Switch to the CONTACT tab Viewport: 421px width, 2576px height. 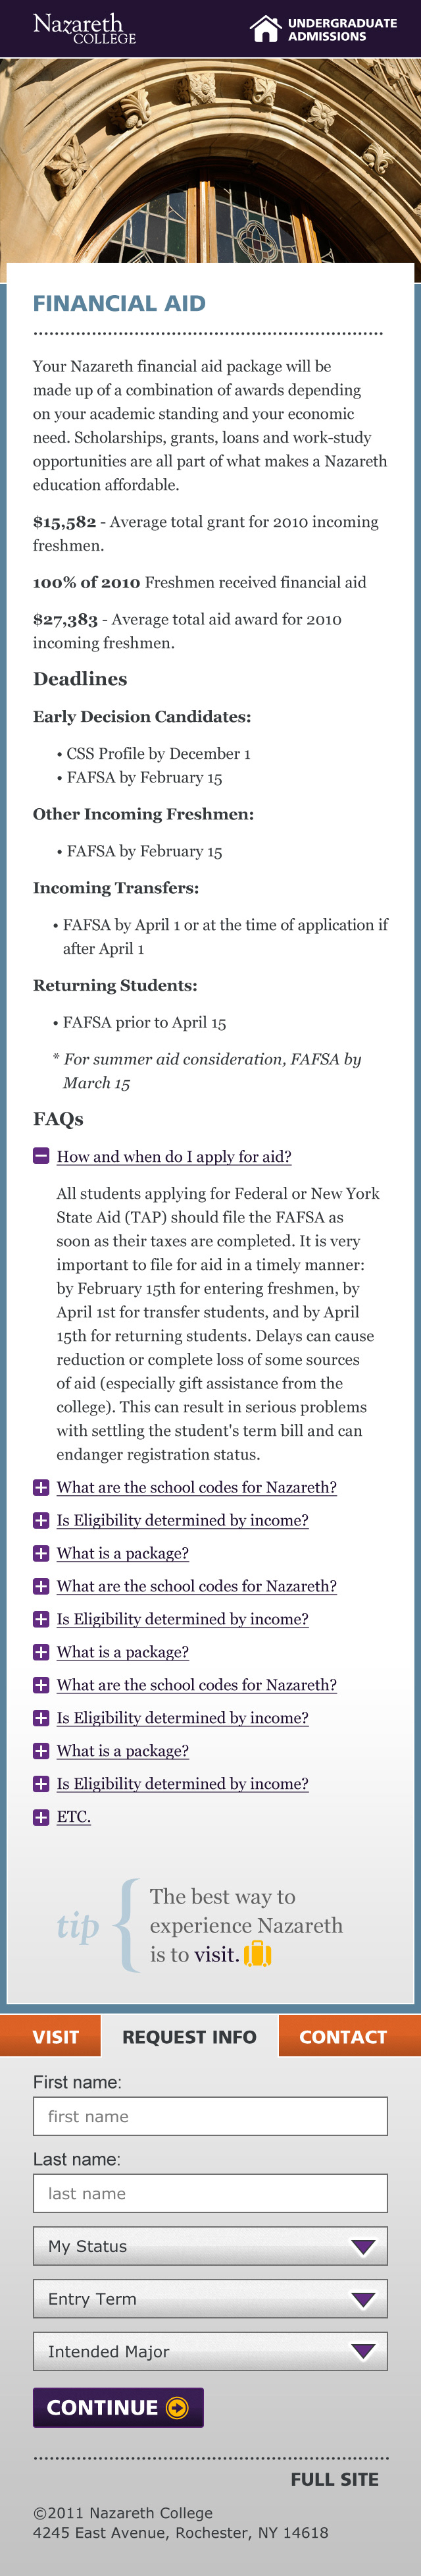tap(342, 2037)
